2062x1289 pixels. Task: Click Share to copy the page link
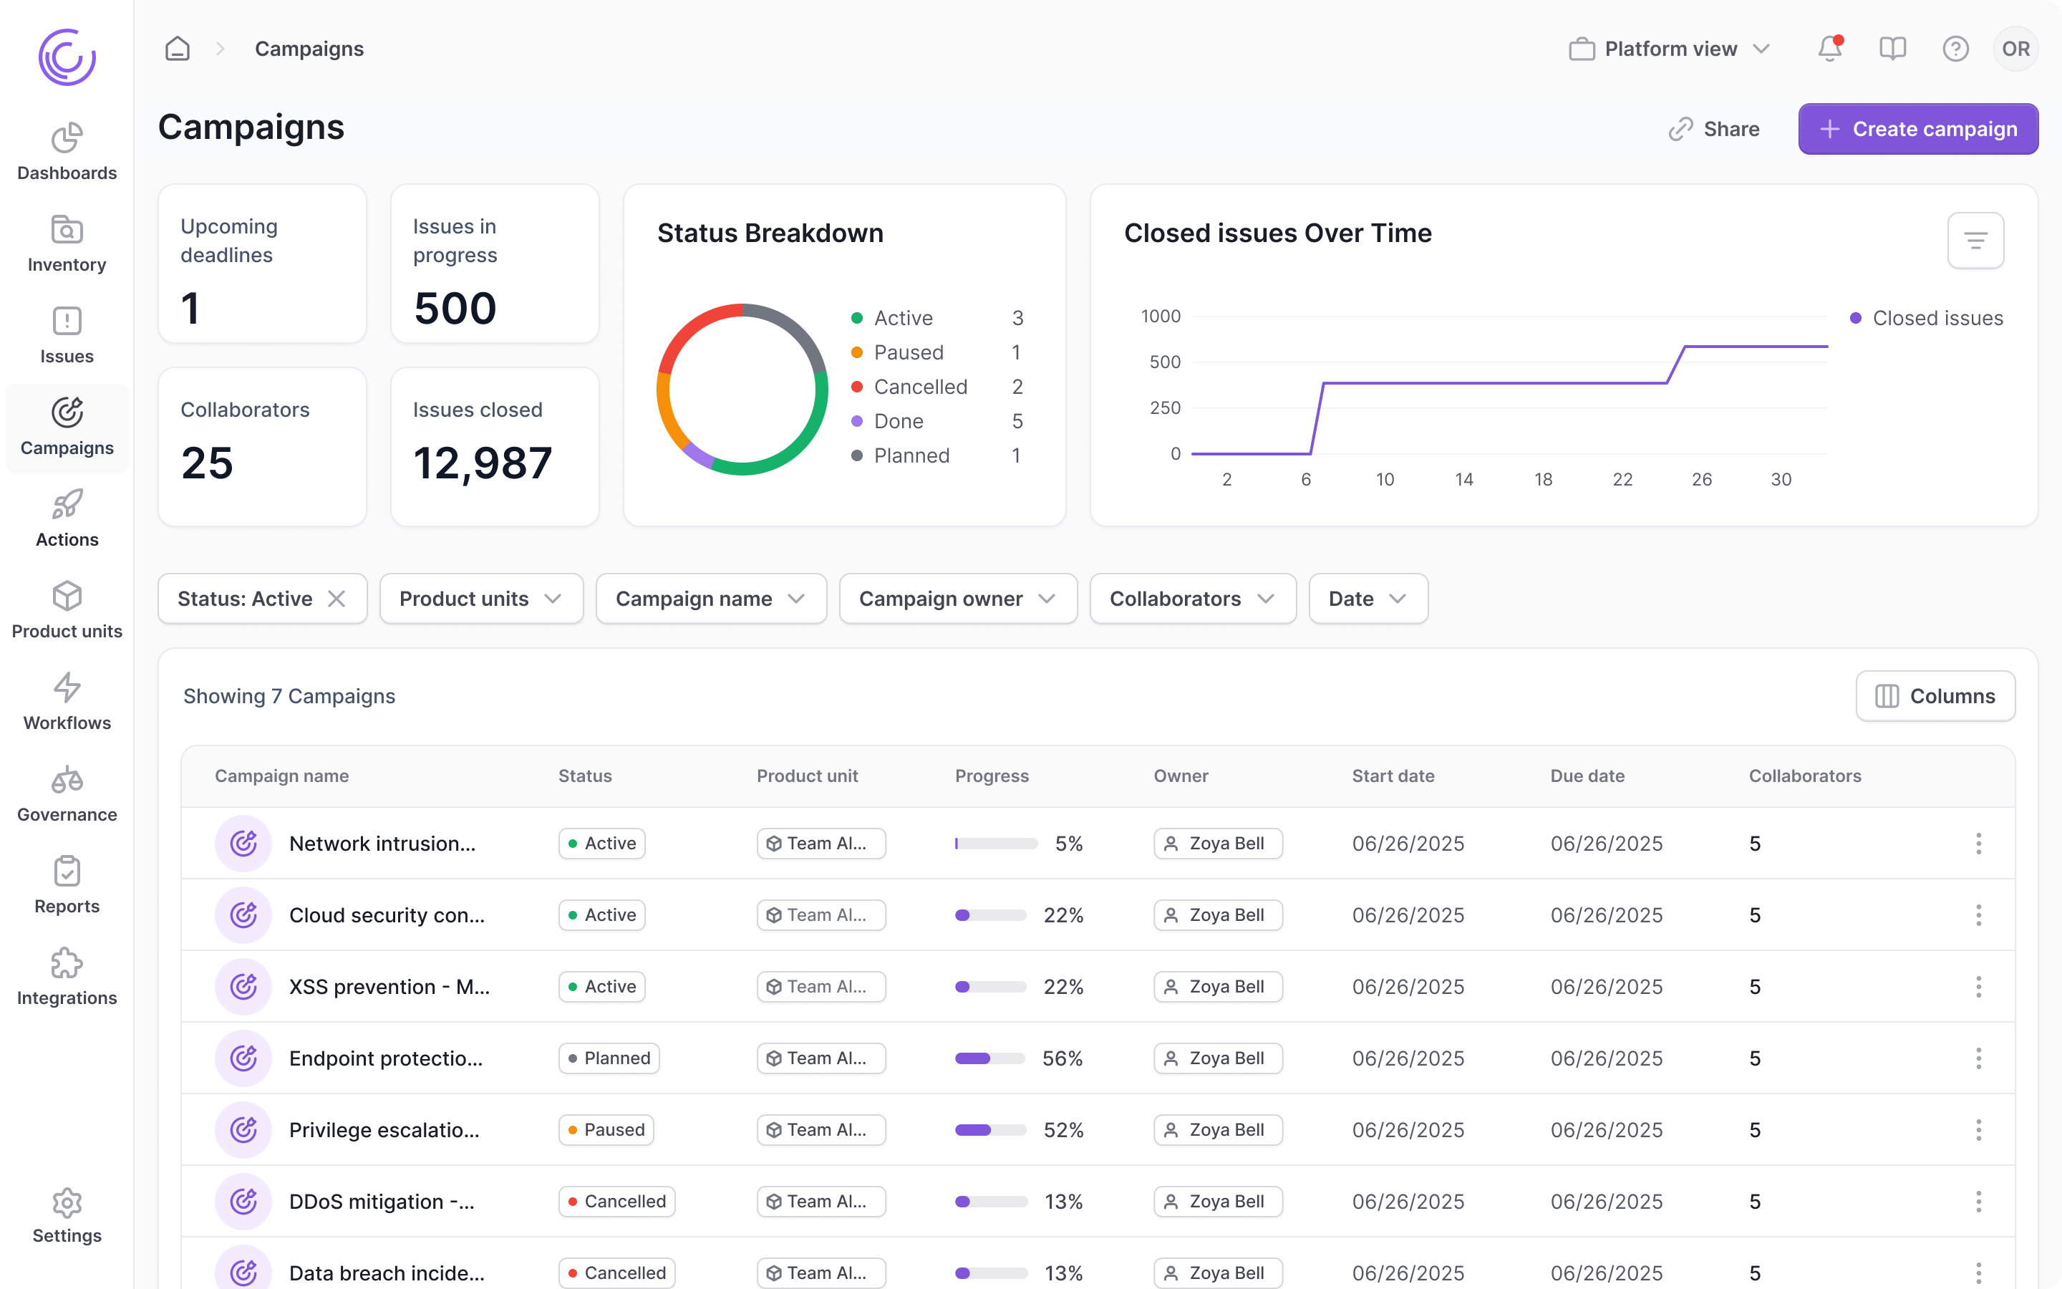click(1715, 129)
